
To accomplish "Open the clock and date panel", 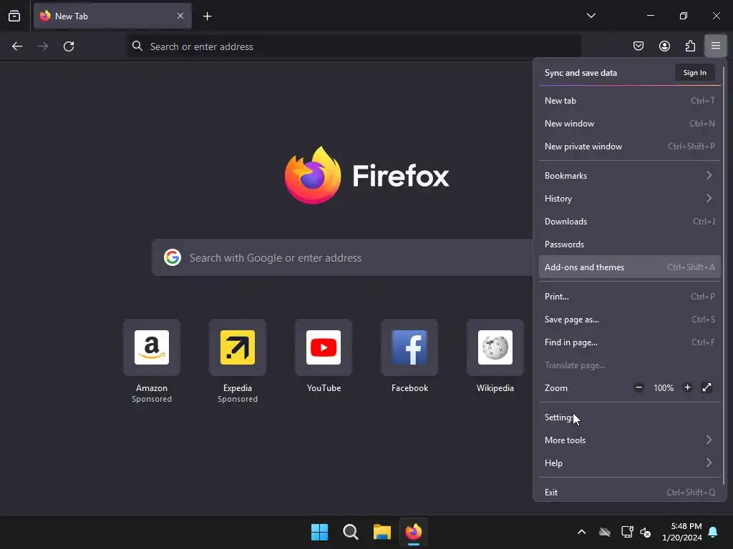I will click(x=682, y=532).
